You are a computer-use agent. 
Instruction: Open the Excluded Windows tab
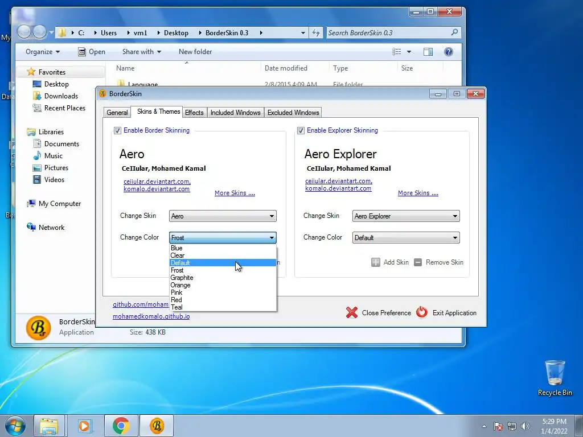[293, 113]
